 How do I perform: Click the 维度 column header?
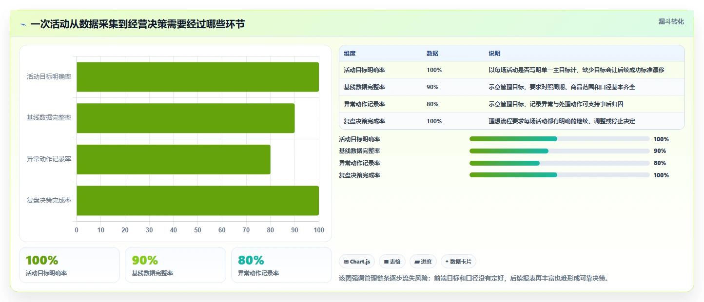point(350,54)
